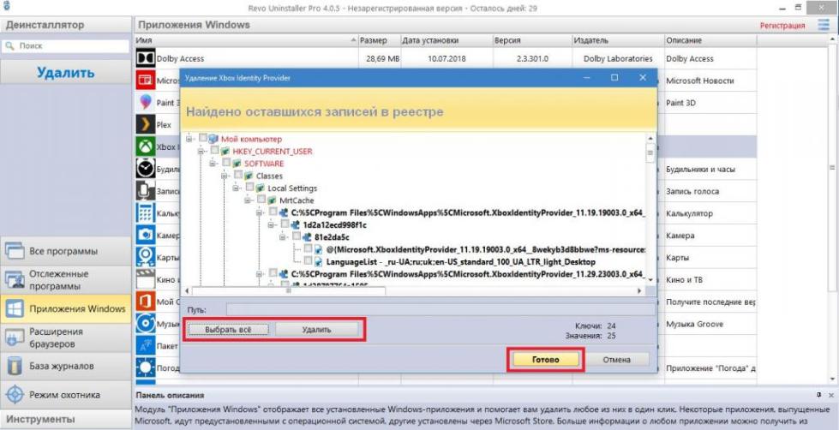The height and width of the screenshot is (430, 839).
Task: Click the My Office app icon
Action: point(145,302)
